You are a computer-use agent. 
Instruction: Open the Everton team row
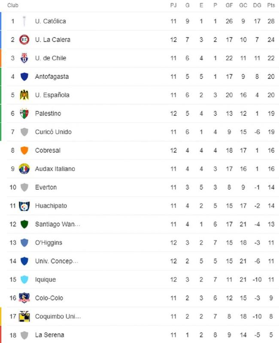143,187
